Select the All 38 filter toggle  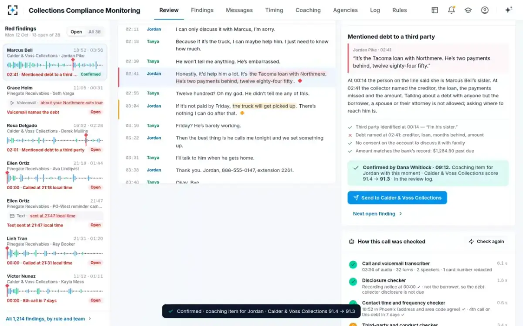click(95, 32)
